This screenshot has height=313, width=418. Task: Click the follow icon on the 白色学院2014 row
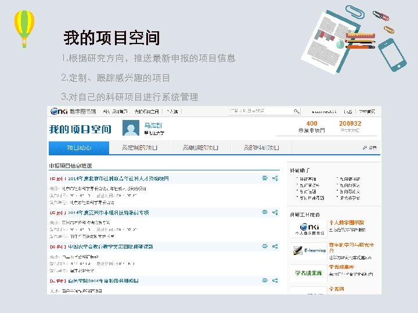[x=265, y=281]
